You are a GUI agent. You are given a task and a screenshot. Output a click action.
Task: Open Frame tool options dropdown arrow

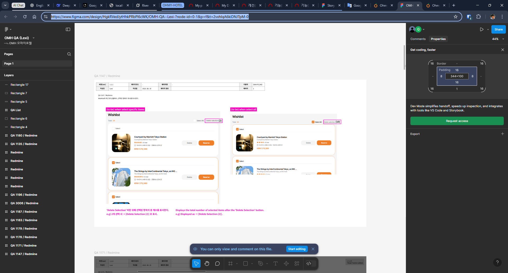point(237,263)
